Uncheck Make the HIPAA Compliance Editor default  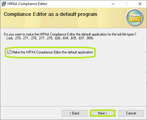(9, 52)
